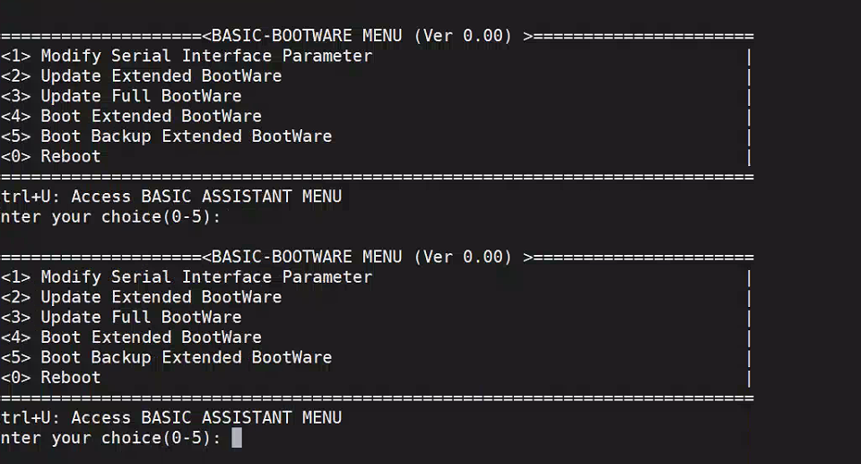The height and width of the screenshot is (464, 861).
Task: Select upper menu's "Boot Extended BootWare" entry
Action: (151, 116)
